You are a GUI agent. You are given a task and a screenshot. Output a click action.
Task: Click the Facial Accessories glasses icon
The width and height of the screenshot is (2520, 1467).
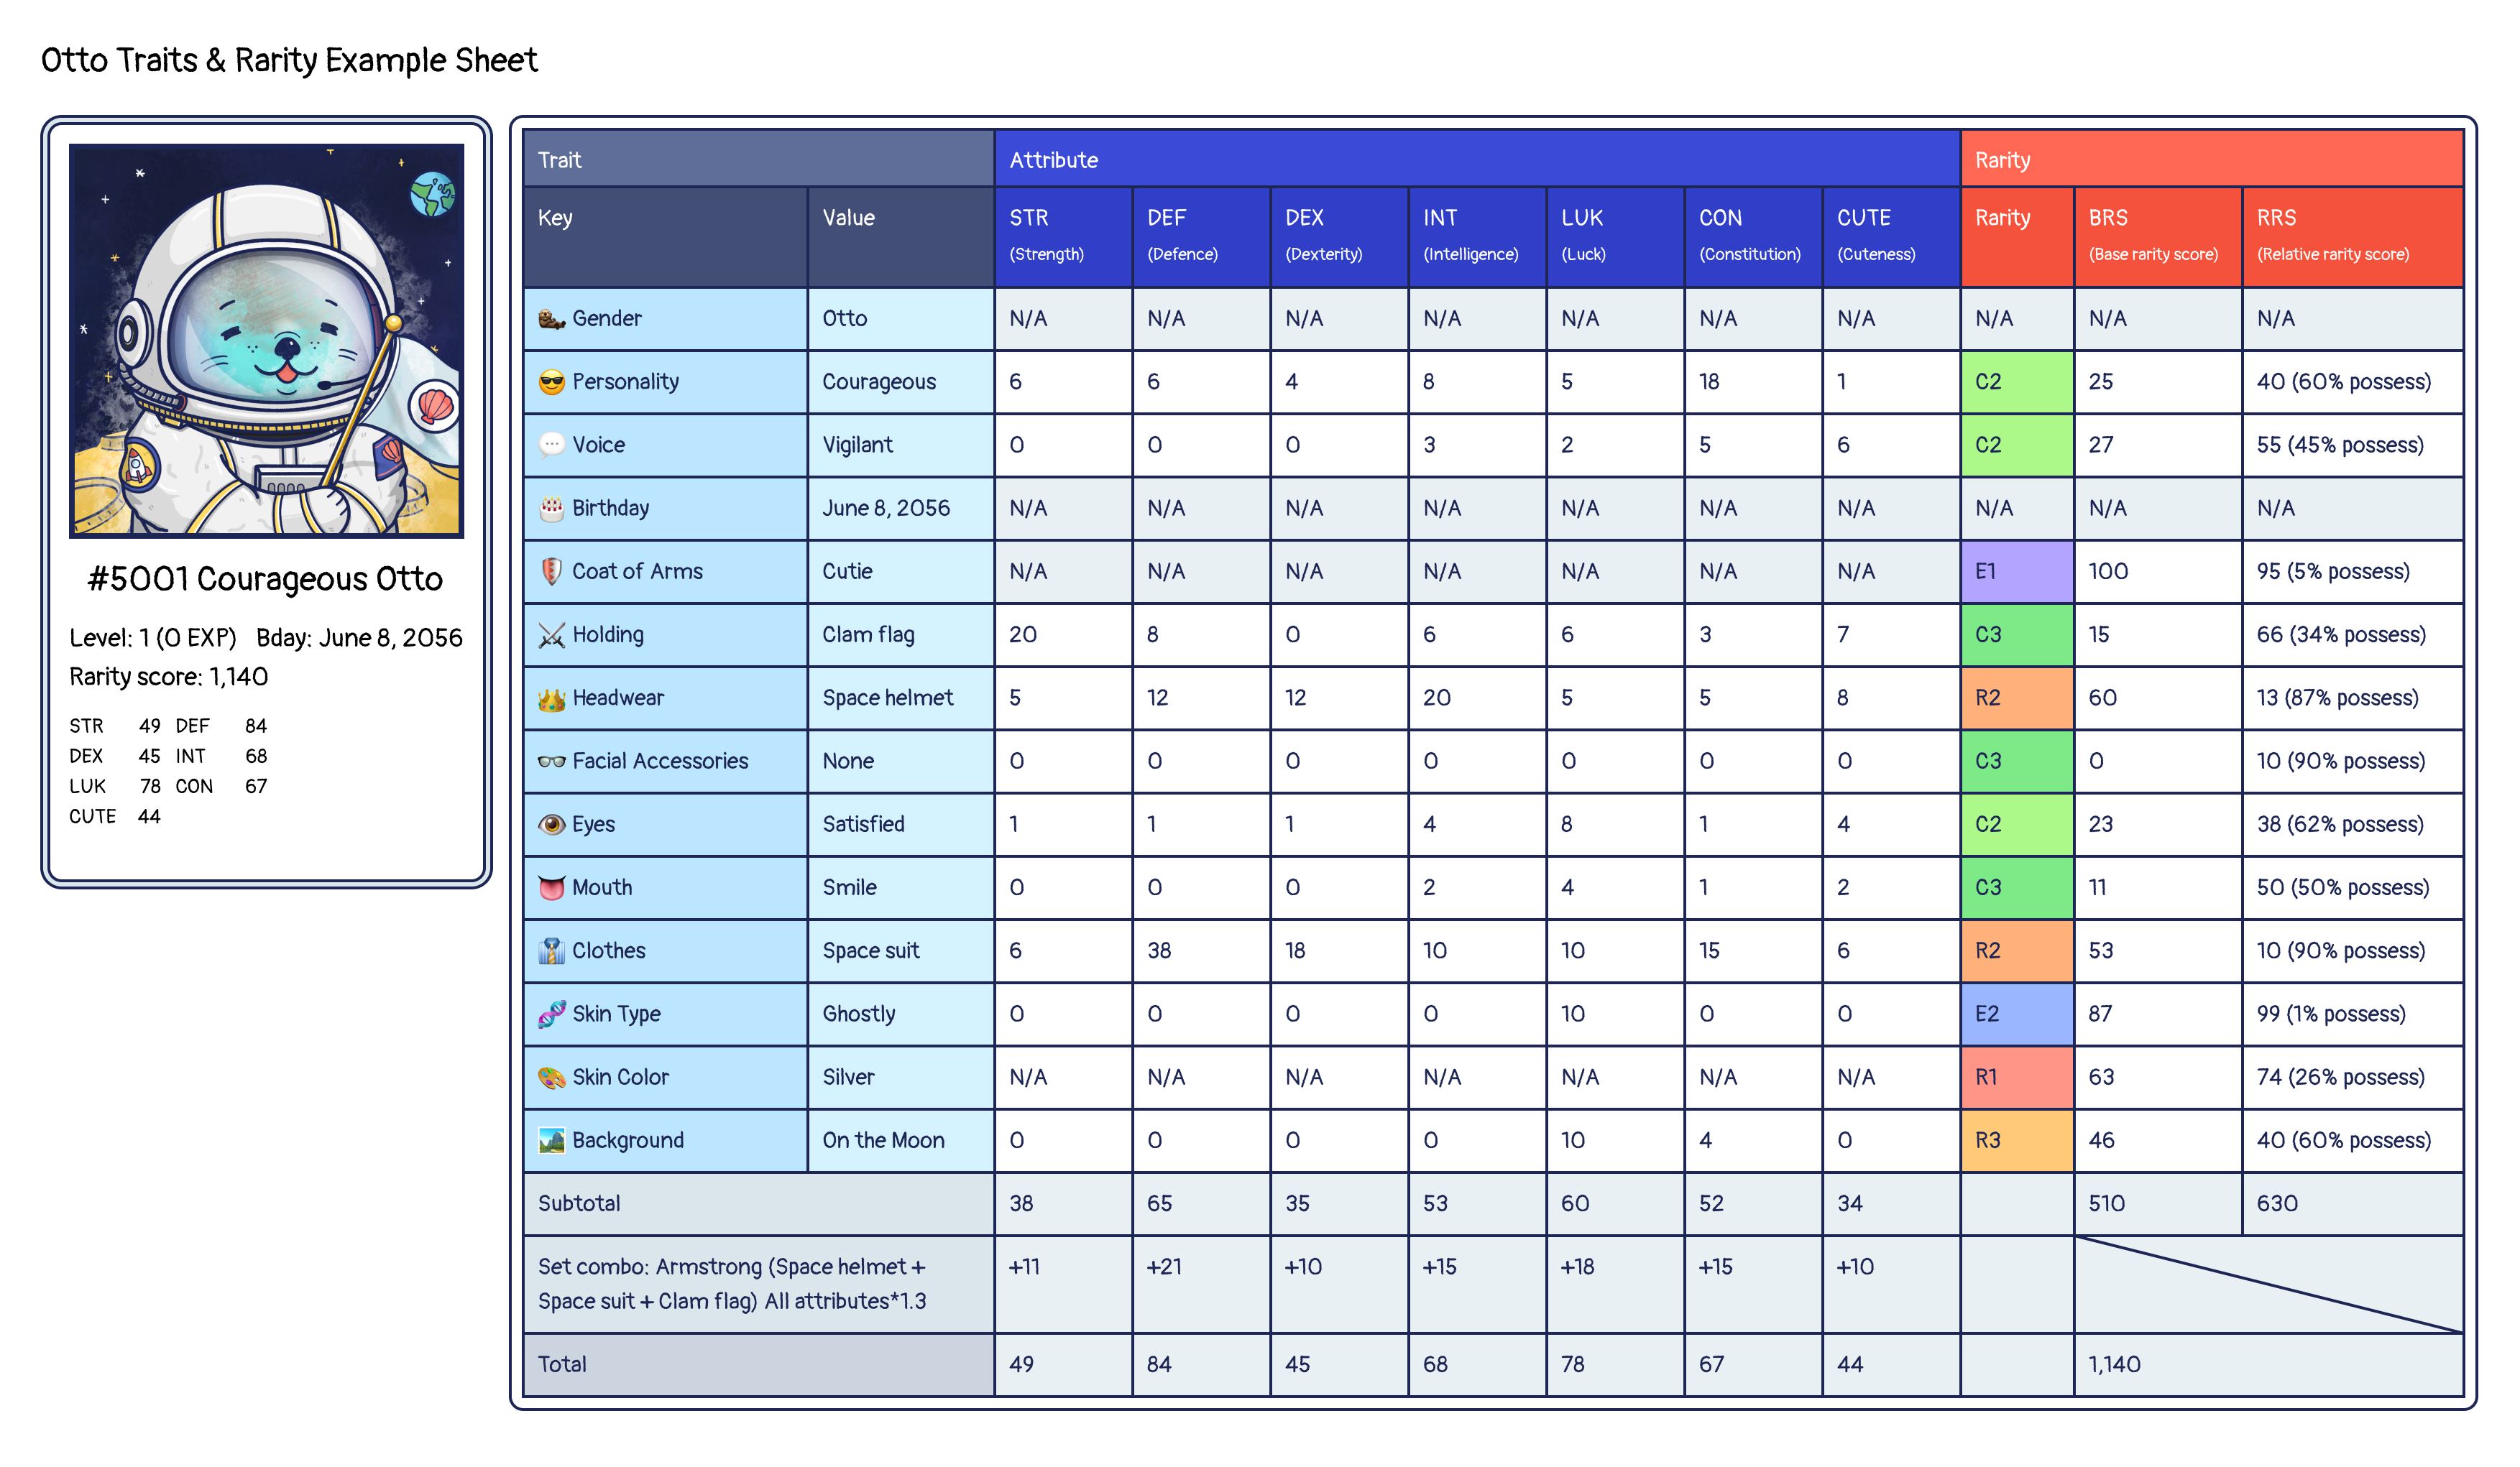point(551,762)
